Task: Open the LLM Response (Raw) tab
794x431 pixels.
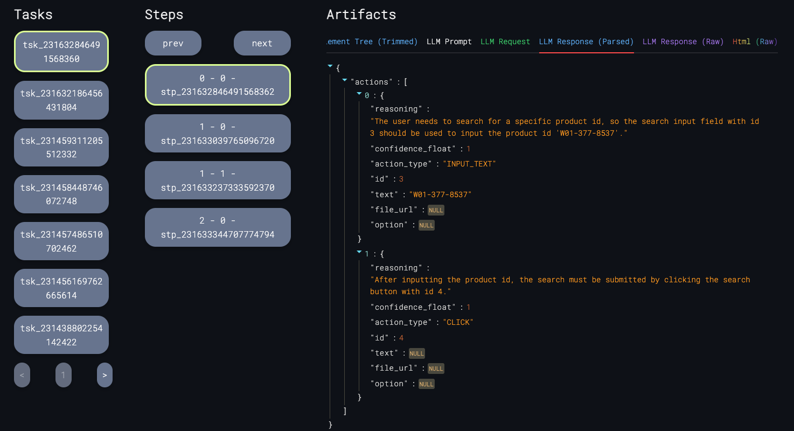Action: (x=682, y=41)
